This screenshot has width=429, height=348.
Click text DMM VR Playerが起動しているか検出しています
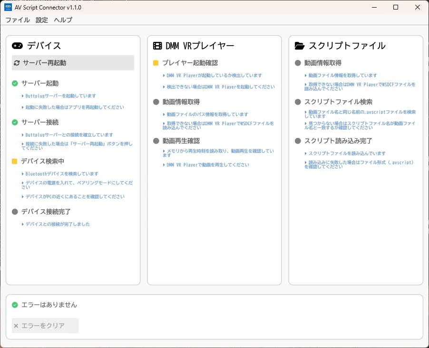[x=214, y=76]
